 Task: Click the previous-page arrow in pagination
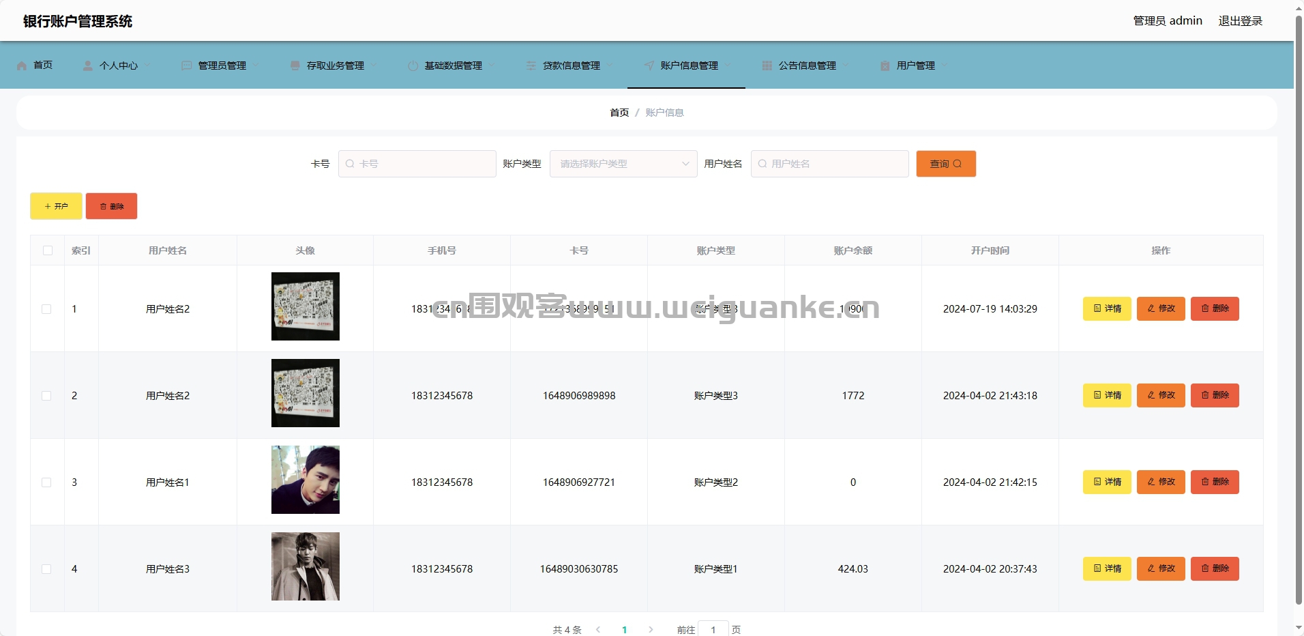point(598,630)
